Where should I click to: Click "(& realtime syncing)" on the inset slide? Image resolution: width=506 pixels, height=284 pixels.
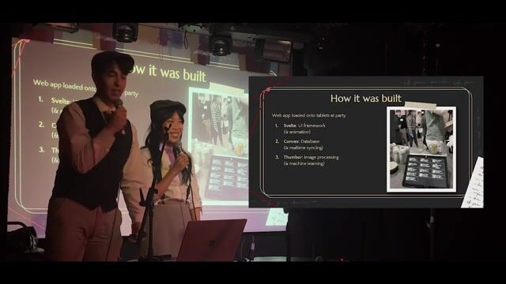pyautogui.click(x=303, y=148)
